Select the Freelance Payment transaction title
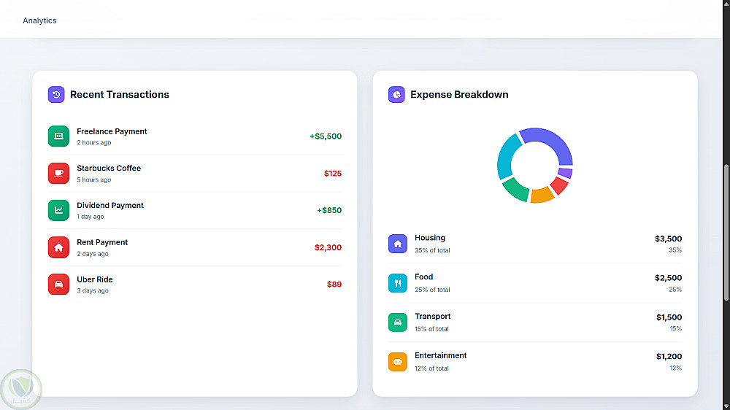730x410 pixels. (x=112, y=131)
